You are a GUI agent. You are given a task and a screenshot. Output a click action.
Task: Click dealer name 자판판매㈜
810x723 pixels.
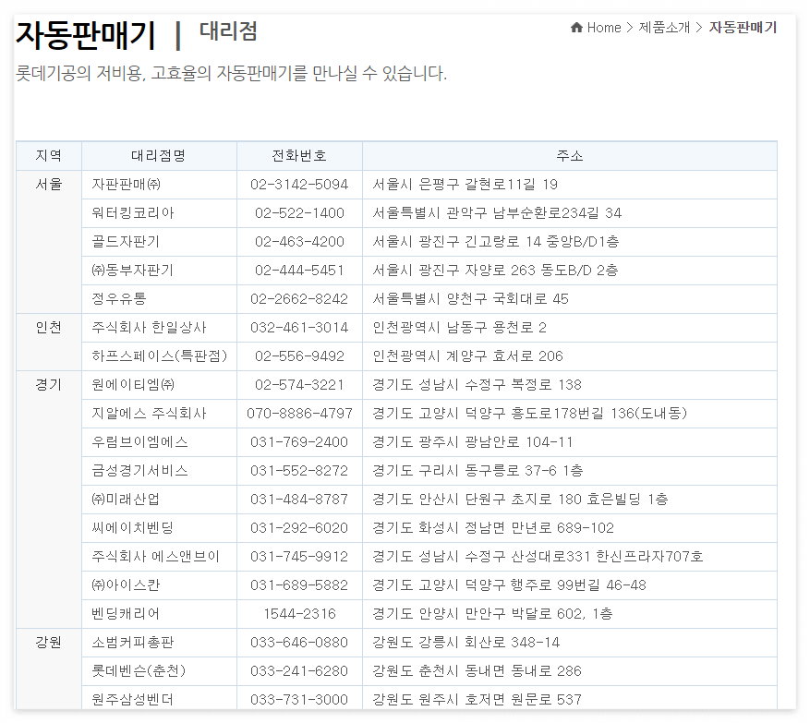[126, 185]
